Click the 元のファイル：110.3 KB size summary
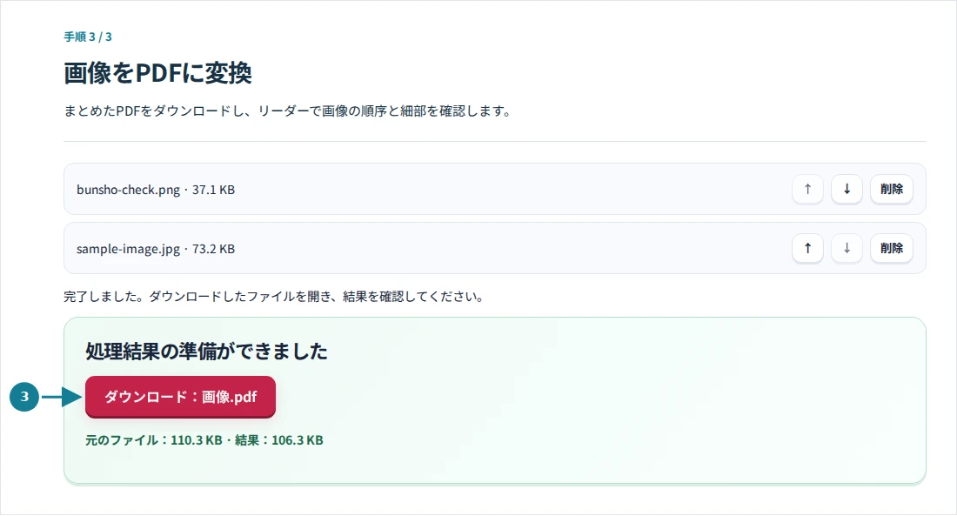The height and width of the screenshot is (516, 957). [204, 440]
